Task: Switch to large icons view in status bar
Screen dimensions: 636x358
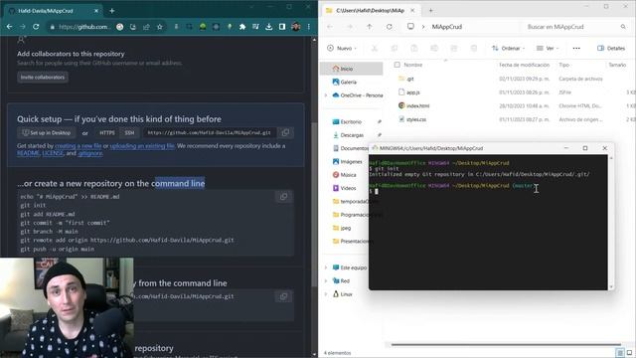Action: [x=629, y=353]
